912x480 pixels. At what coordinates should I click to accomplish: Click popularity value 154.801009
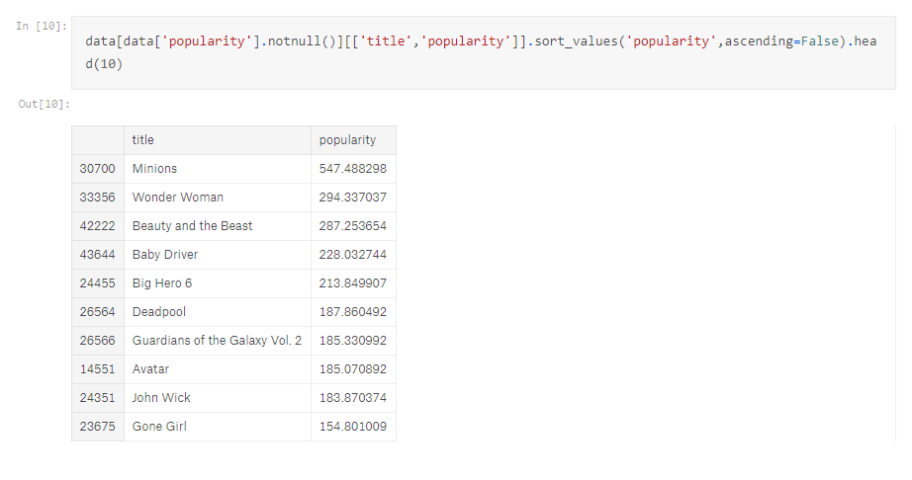point(354,427)
